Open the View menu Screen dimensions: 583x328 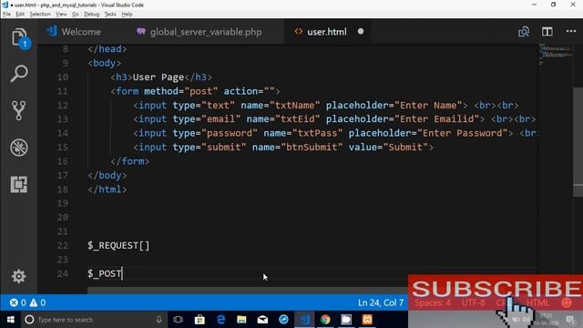click(61, 15)
